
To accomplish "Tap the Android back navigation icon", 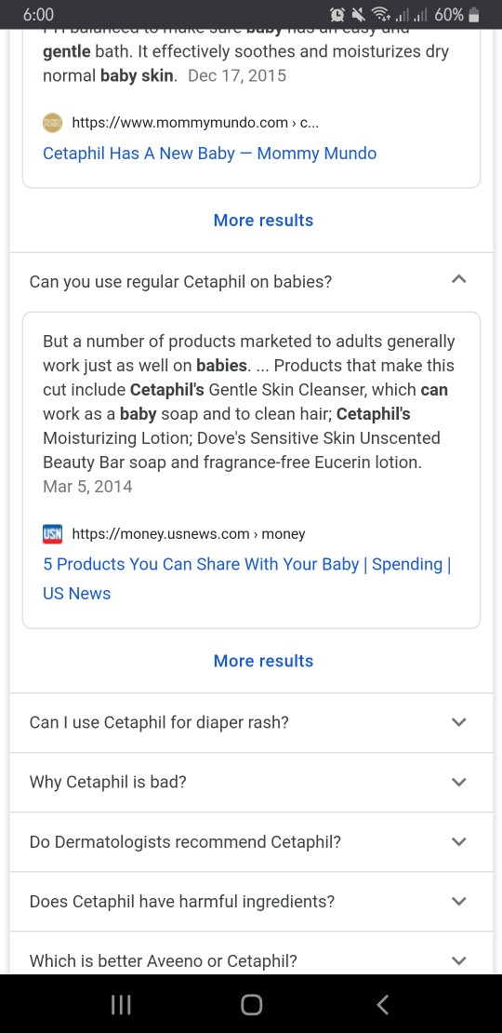I will 383,1004.
